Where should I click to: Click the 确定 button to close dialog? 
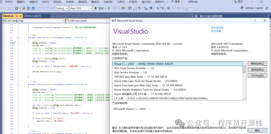tap(257, 130)
